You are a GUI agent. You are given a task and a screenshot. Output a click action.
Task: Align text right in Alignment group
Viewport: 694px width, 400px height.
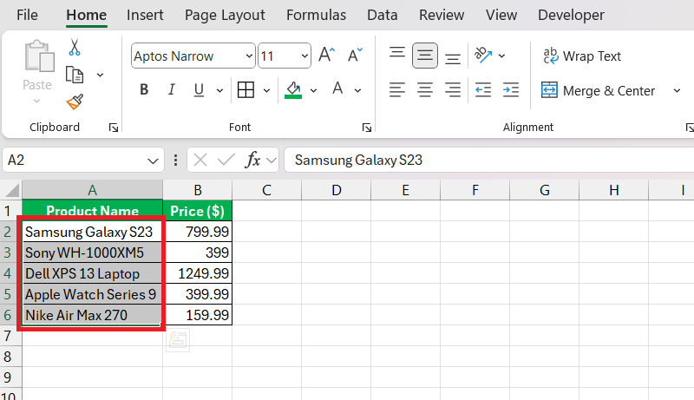click(452, 90)
